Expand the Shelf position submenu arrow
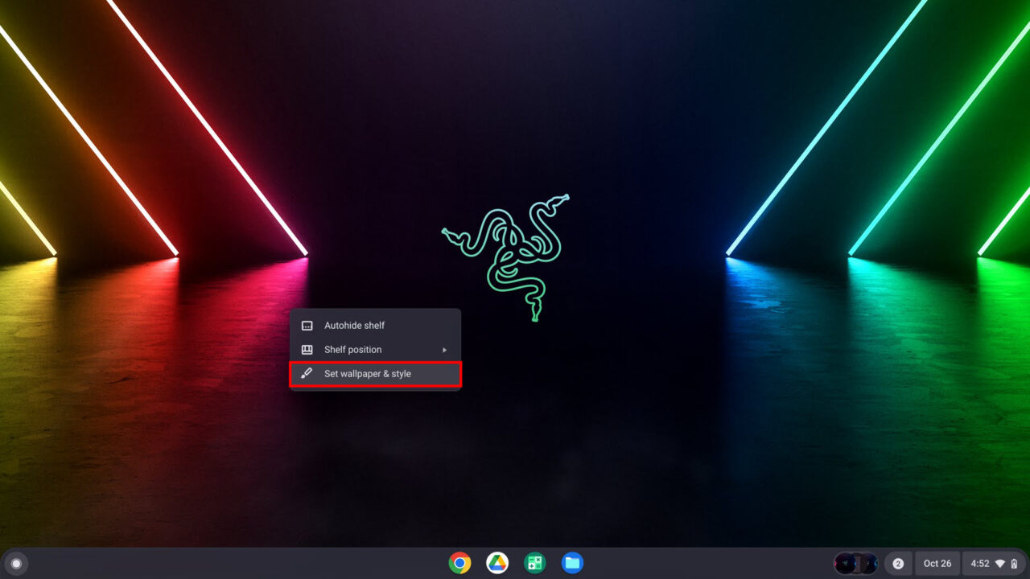 point(445,349)
